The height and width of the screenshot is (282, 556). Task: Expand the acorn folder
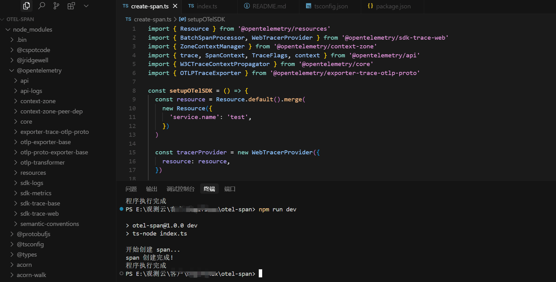[x=12, y=265]
